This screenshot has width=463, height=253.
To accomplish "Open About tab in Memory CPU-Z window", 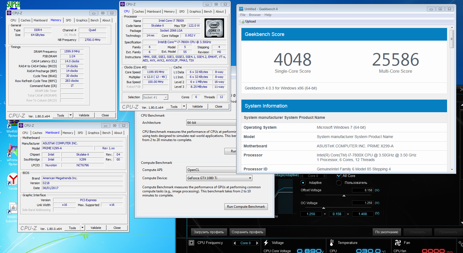I will point(106,20).
